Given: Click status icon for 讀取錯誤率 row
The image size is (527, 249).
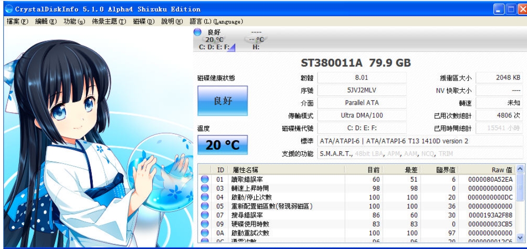Looking at the screenshot, I should (205, 179).
